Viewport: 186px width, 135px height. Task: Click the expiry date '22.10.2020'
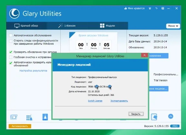(94, 91)
